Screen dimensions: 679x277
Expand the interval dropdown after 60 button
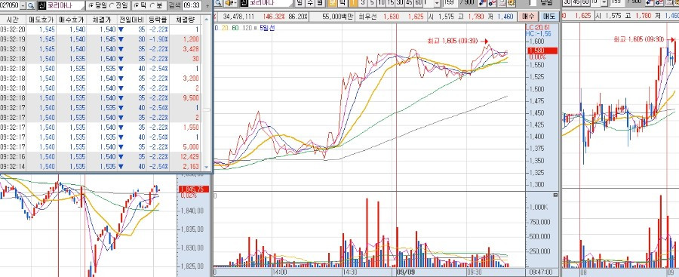tap(437, 3)
